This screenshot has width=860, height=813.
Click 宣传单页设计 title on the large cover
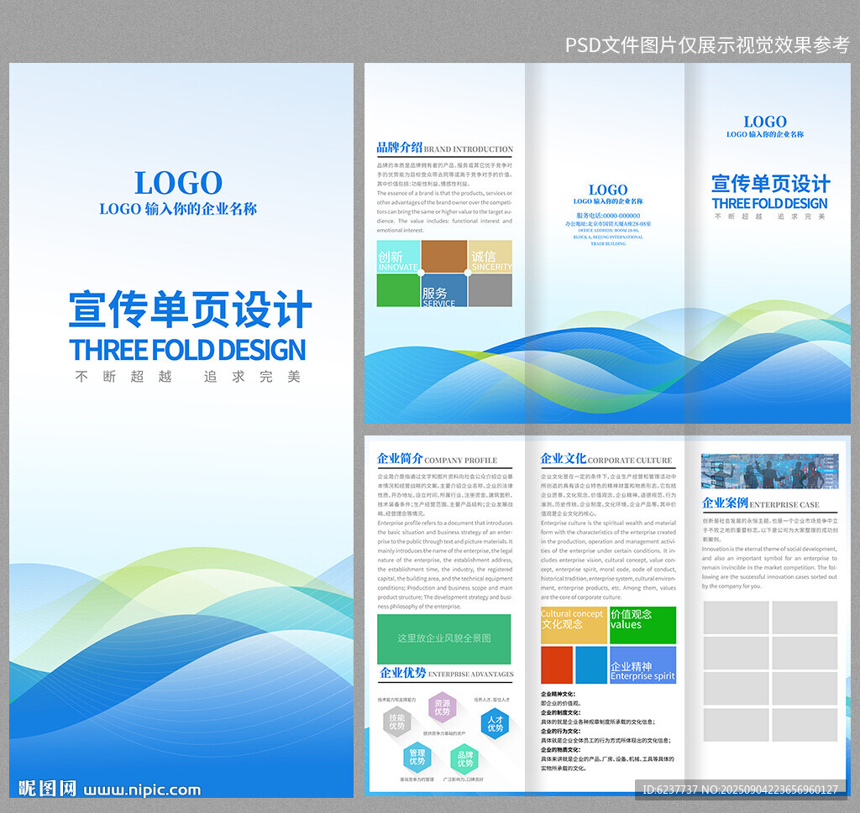click(190, 309)
